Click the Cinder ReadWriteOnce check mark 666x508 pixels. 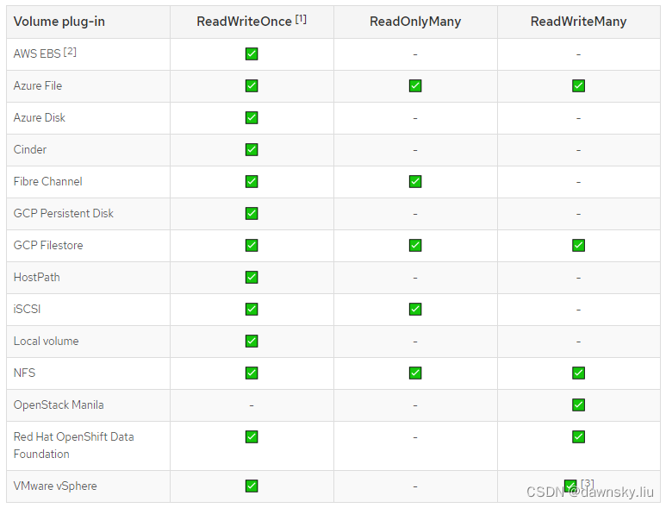point(252,149)
